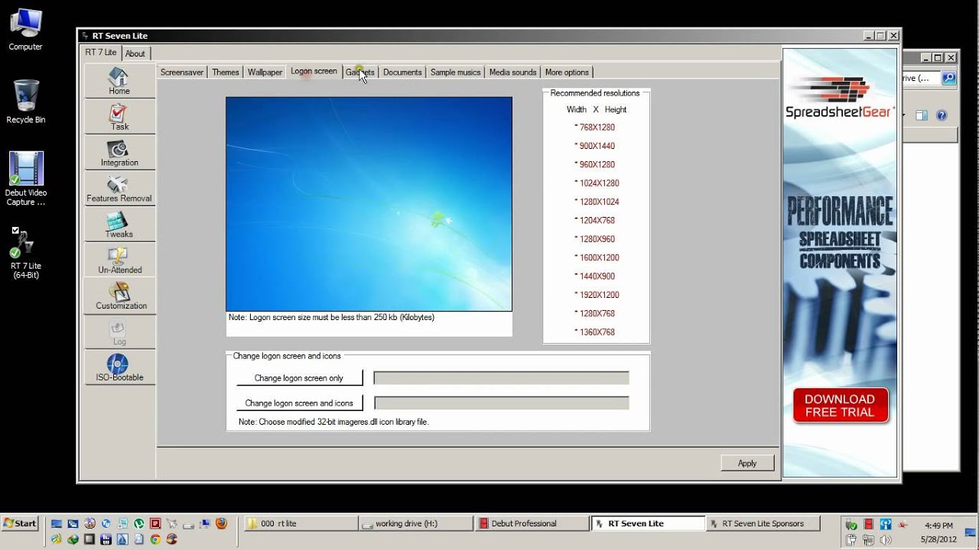979x550 pixels.
Task: Open the Un-Attended section in the sidebar
Action: [119, 260]
